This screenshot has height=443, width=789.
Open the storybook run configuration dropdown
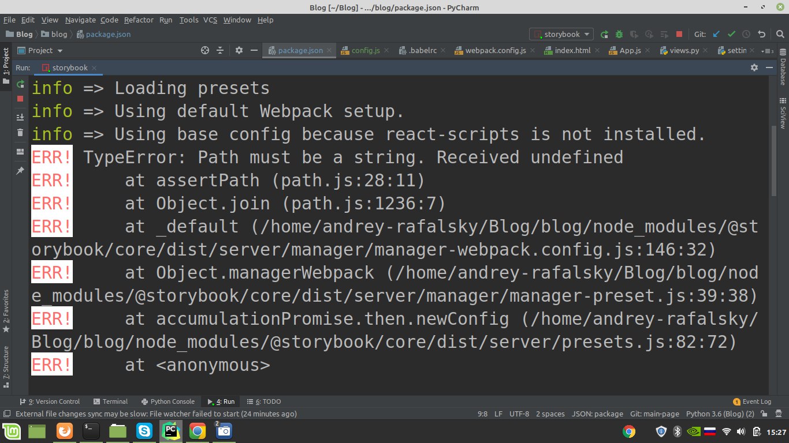point(561,34)
